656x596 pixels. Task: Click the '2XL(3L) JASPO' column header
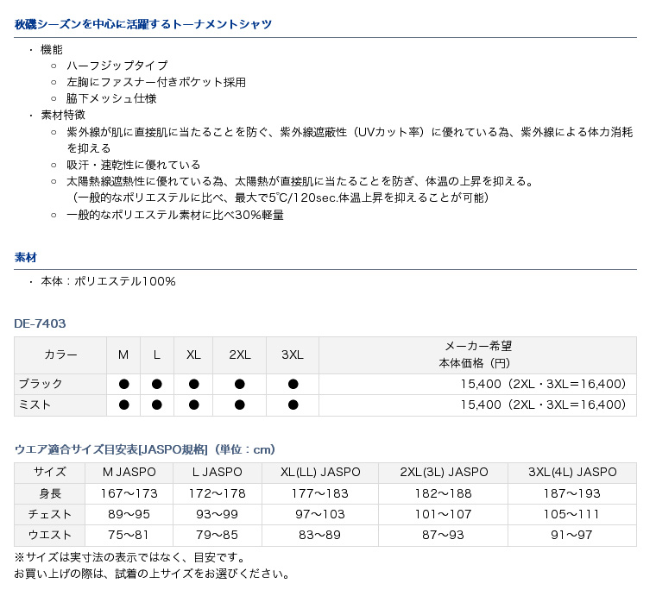[x=444, y=473]
